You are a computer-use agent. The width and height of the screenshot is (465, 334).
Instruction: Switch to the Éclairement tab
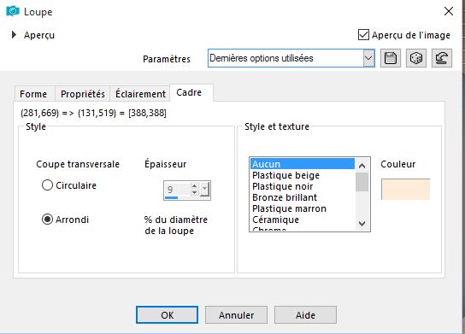point(140,94)
